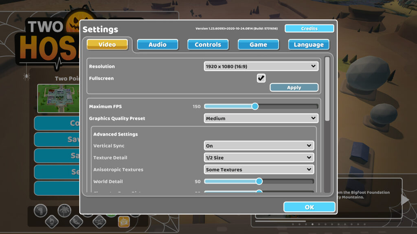The image size is (417, 234).
Task: Click the glasses and mustache icon
Action: (x=99, y=221)
